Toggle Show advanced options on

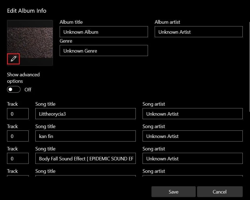point(13,89)
